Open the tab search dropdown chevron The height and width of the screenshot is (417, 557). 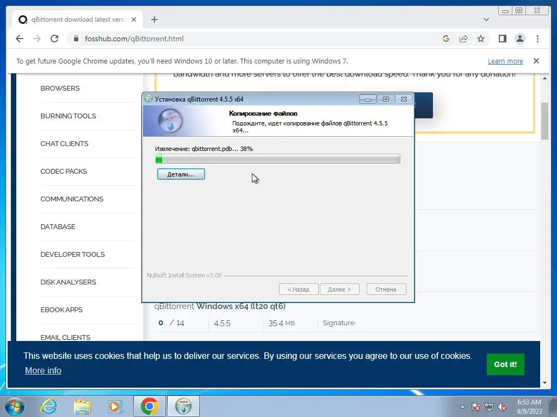[486, 20]
